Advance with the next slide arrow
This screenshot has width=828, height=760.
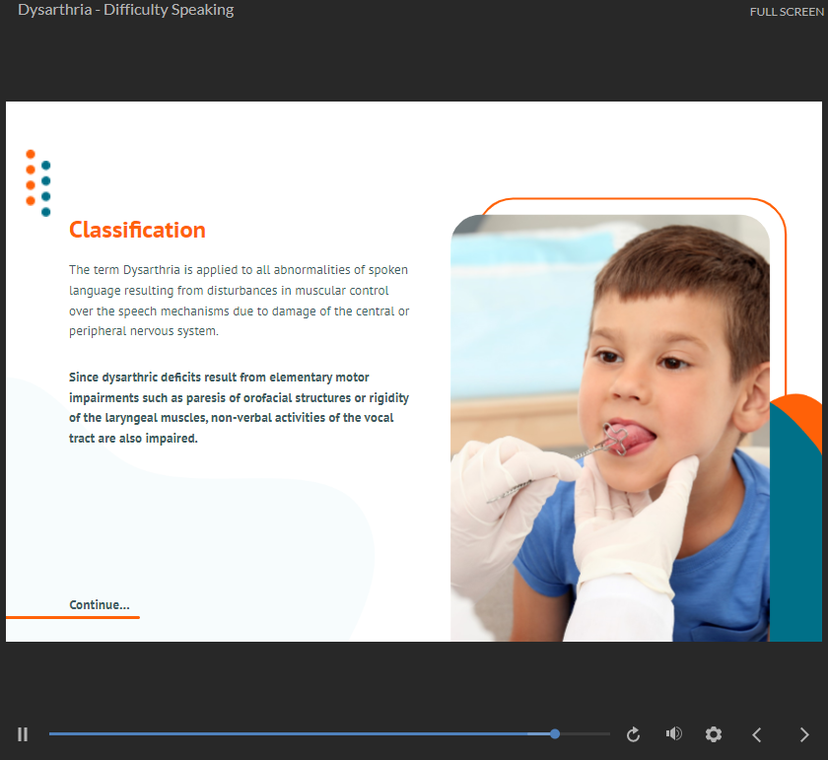(803, 734)
